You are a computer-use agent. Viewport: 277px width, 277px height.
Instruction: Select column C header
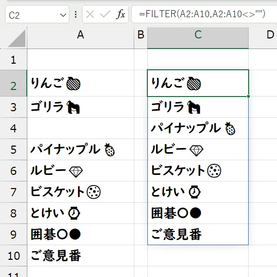(198, 38)
